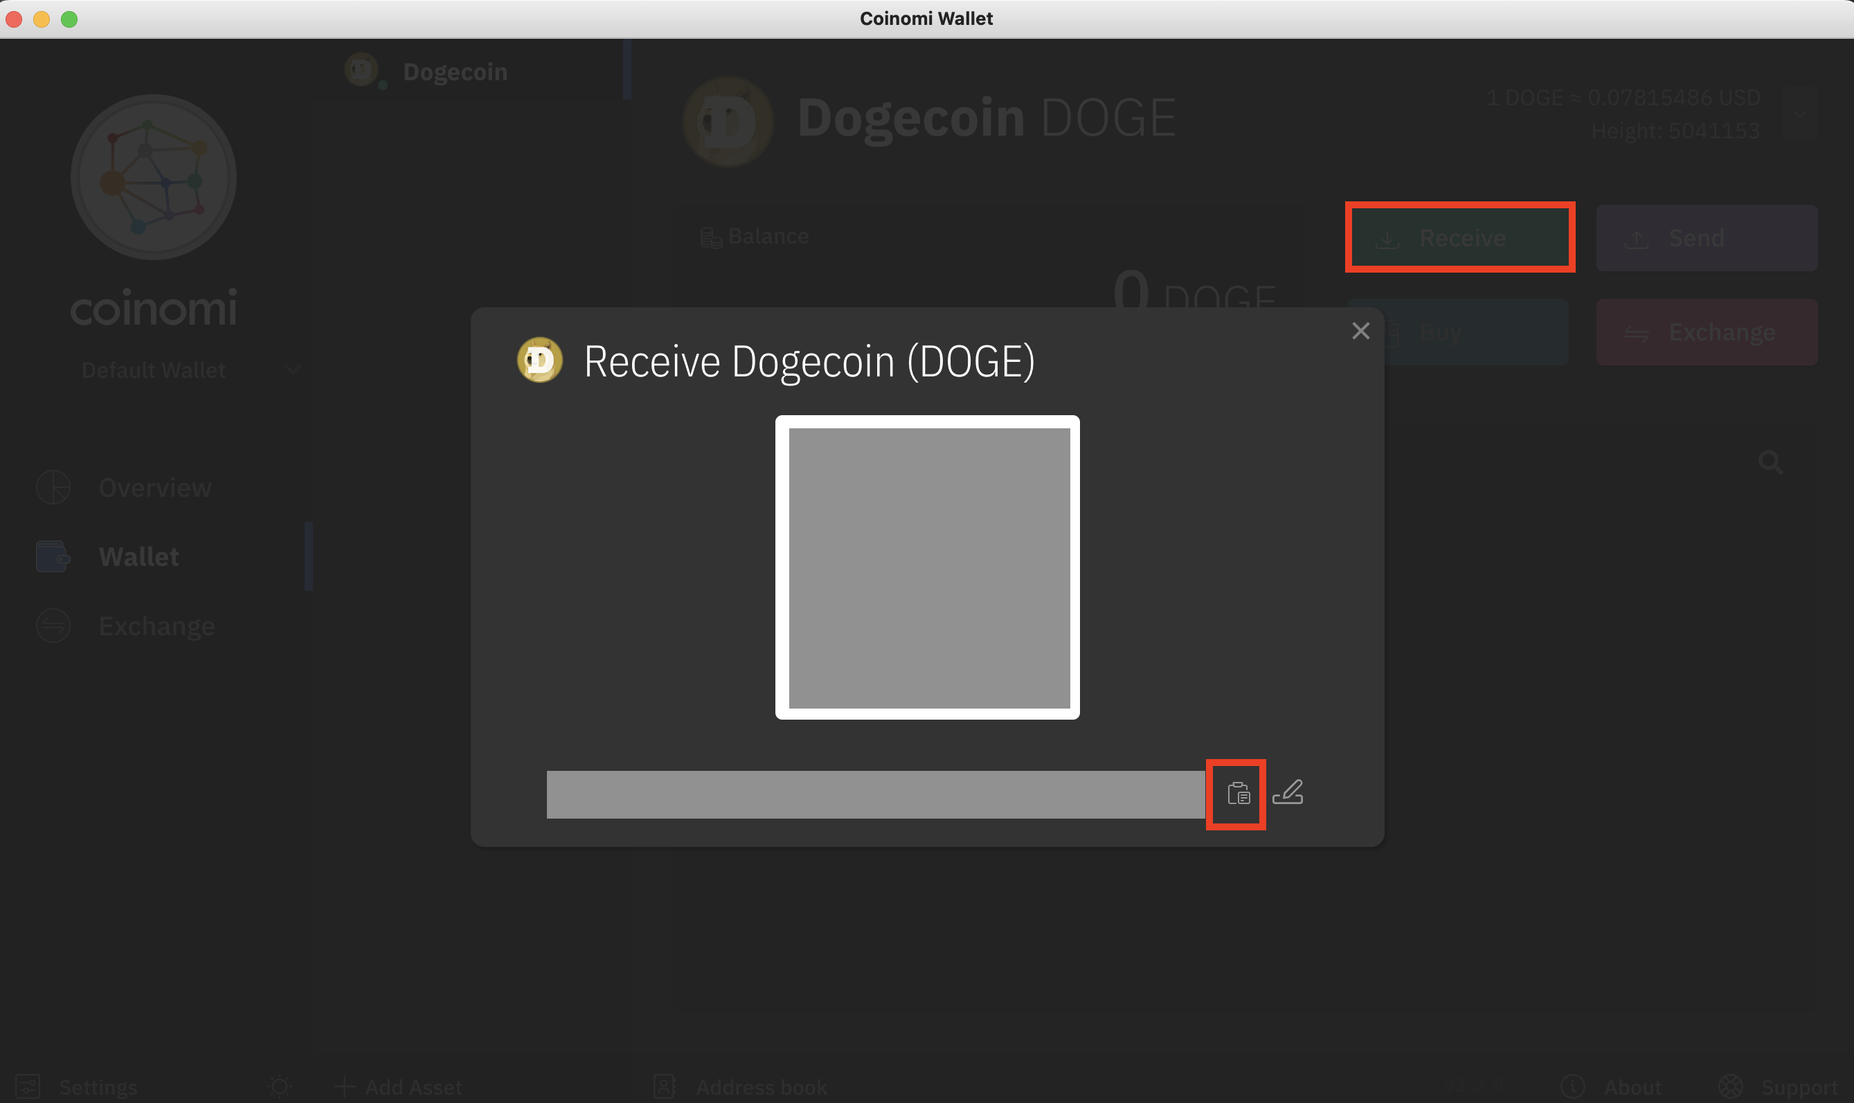Select Dogecoin in the asset list
The image size is (1854, 1103).
point(454,72)
